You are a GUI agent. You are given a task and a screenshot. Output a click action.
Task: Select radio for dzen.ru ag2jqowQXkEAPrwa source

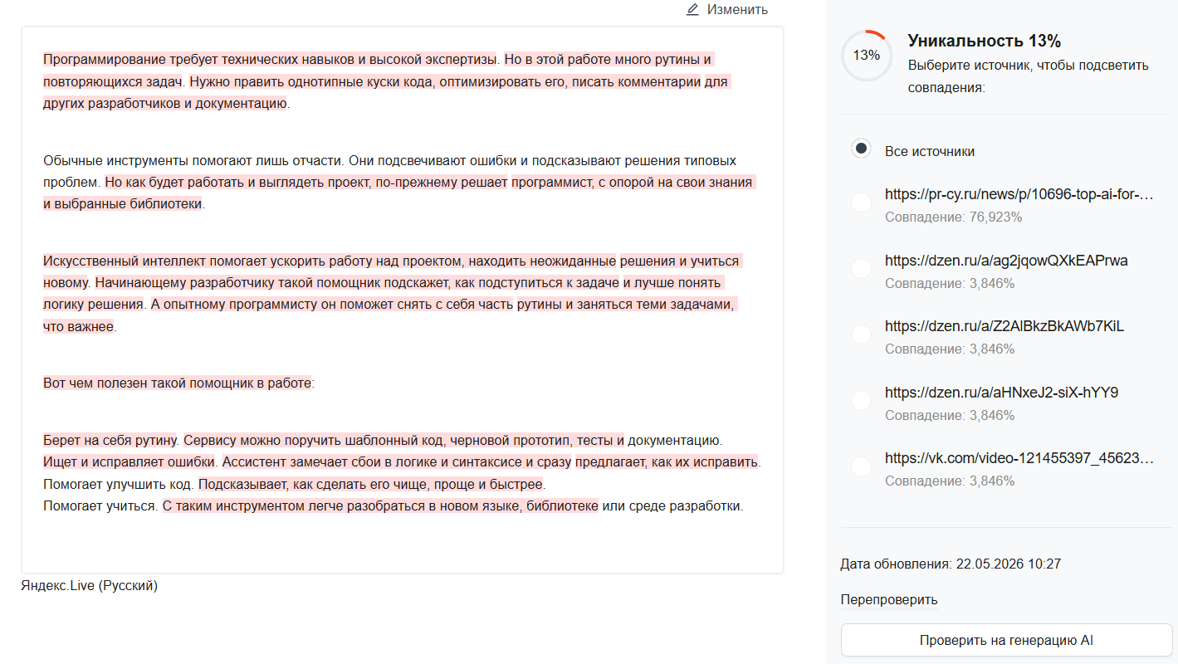[x=862, y=268]
